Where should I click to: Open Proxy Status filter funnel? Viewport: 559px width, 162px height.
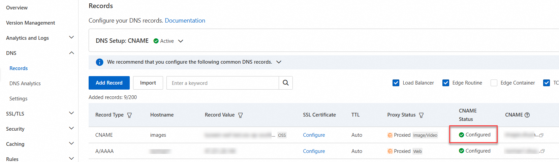[421, 115]
